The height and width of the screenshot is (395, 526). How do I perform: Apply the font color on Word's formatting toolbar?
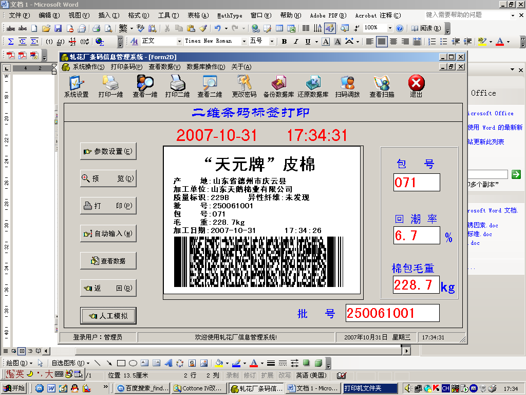coord(500,42)
